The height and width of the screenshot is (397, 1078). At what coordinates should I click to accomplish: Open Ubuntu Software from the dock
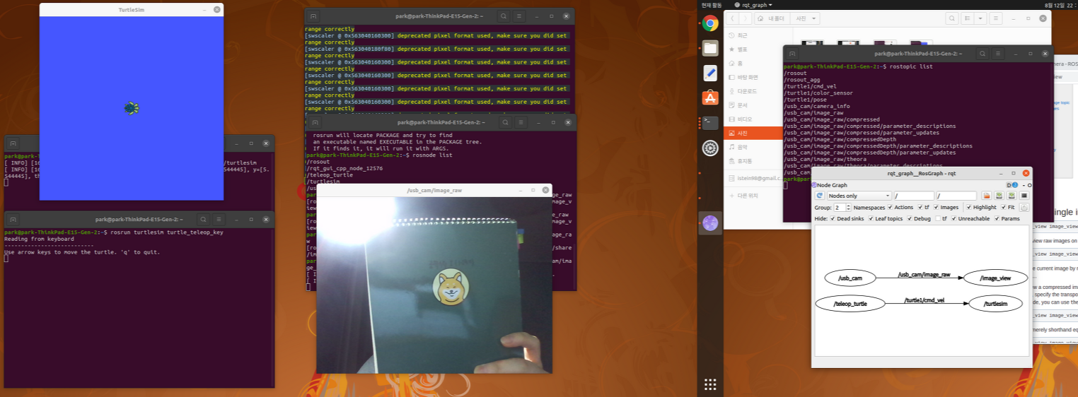[711, 97]
